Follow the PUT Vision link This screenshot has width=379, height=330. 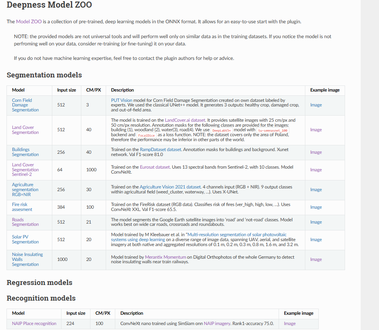tap(122, 100)
